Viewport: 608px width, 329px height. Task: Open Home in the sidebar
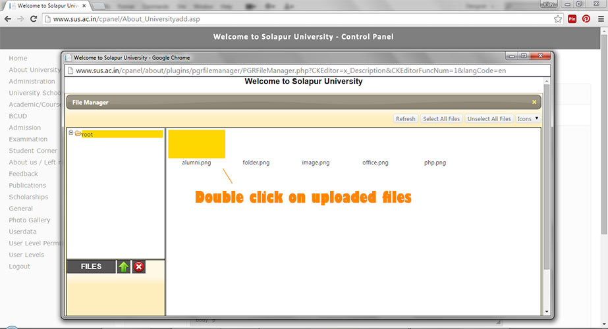click(x=18, y=58)
